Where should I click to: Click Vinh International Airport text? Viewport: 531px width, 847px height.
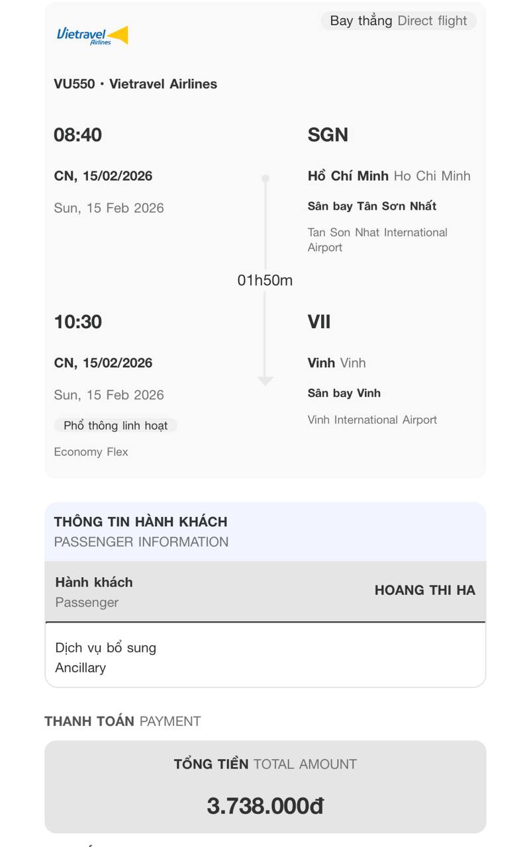pos(372,420)
